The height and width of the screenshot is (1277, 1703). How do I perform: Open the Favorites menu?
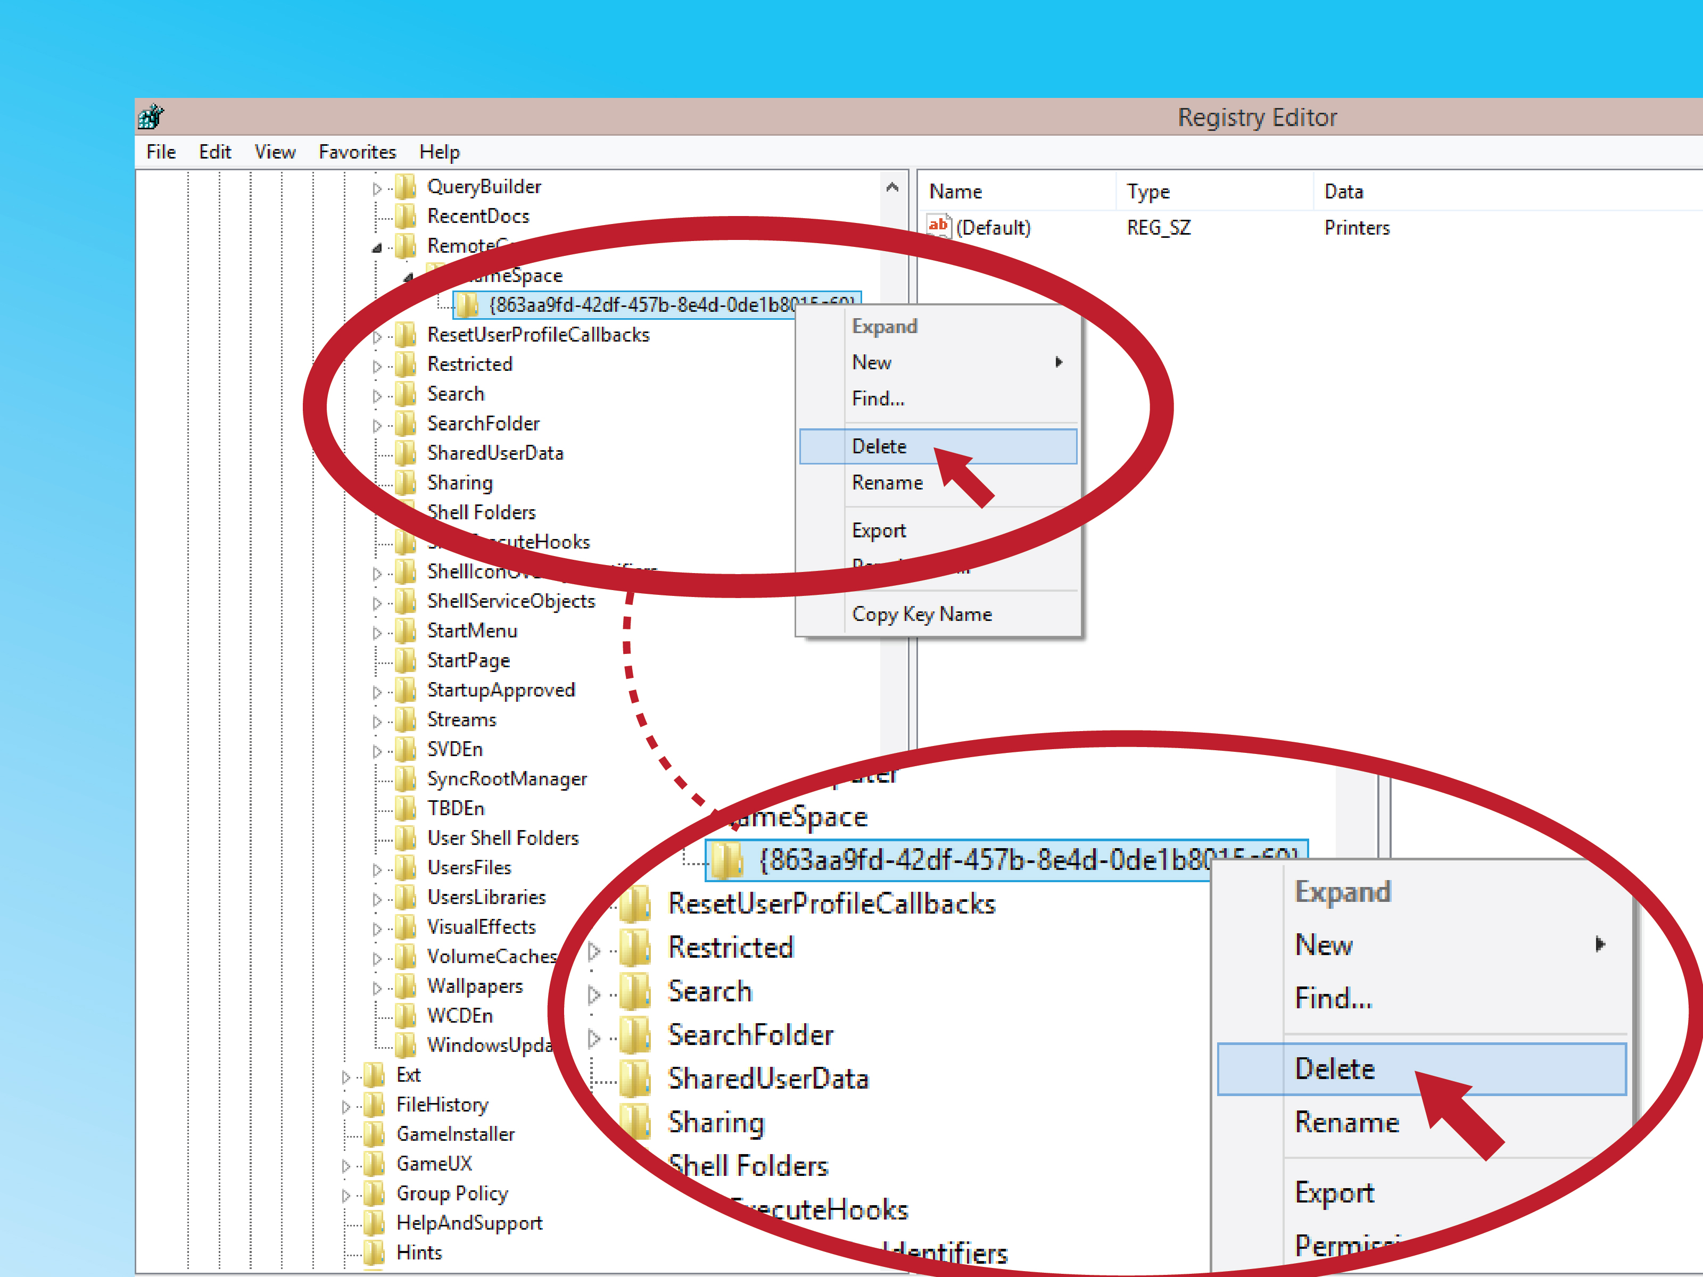[357, 152]
